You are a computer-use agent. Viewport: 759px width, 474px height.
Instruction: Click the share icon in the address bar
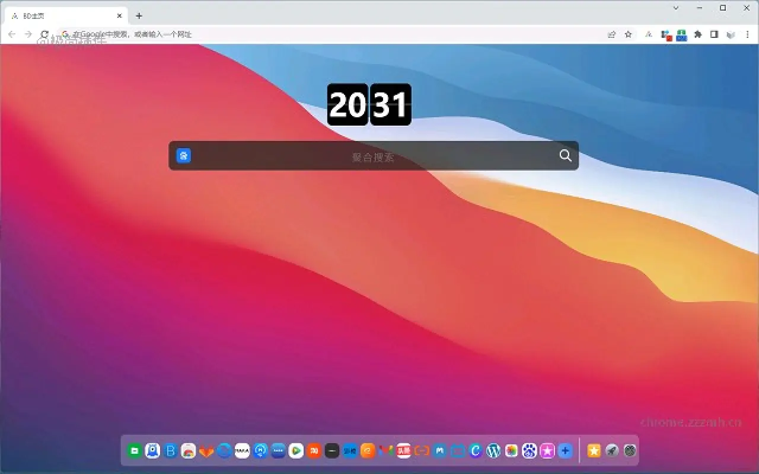click(611, 34)
